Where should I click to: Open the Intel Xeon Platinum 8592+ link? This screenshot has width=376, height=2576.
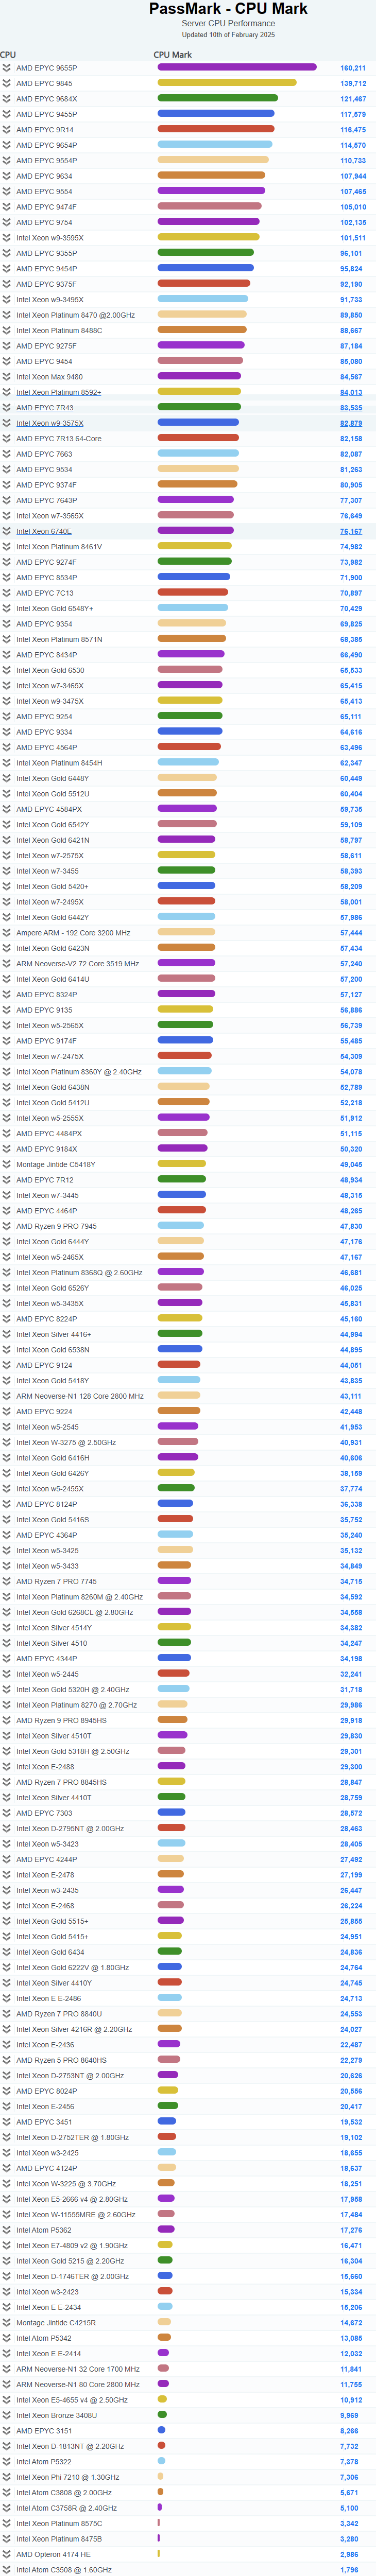[x=58, y=393]
